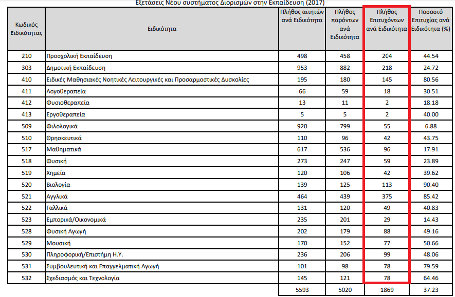
Task: Click successful count 375 for Αγγλικά
Action: (x=387, y=196)
